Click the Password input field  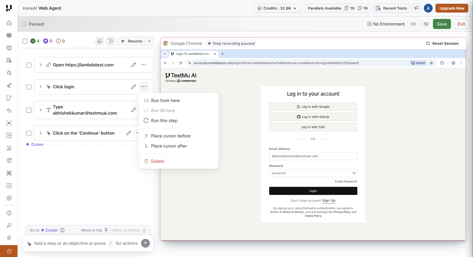tap(313, 173)
